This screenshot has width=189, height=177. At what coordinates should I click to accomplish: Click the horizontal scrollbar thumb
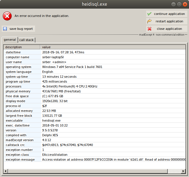[88, 171]
